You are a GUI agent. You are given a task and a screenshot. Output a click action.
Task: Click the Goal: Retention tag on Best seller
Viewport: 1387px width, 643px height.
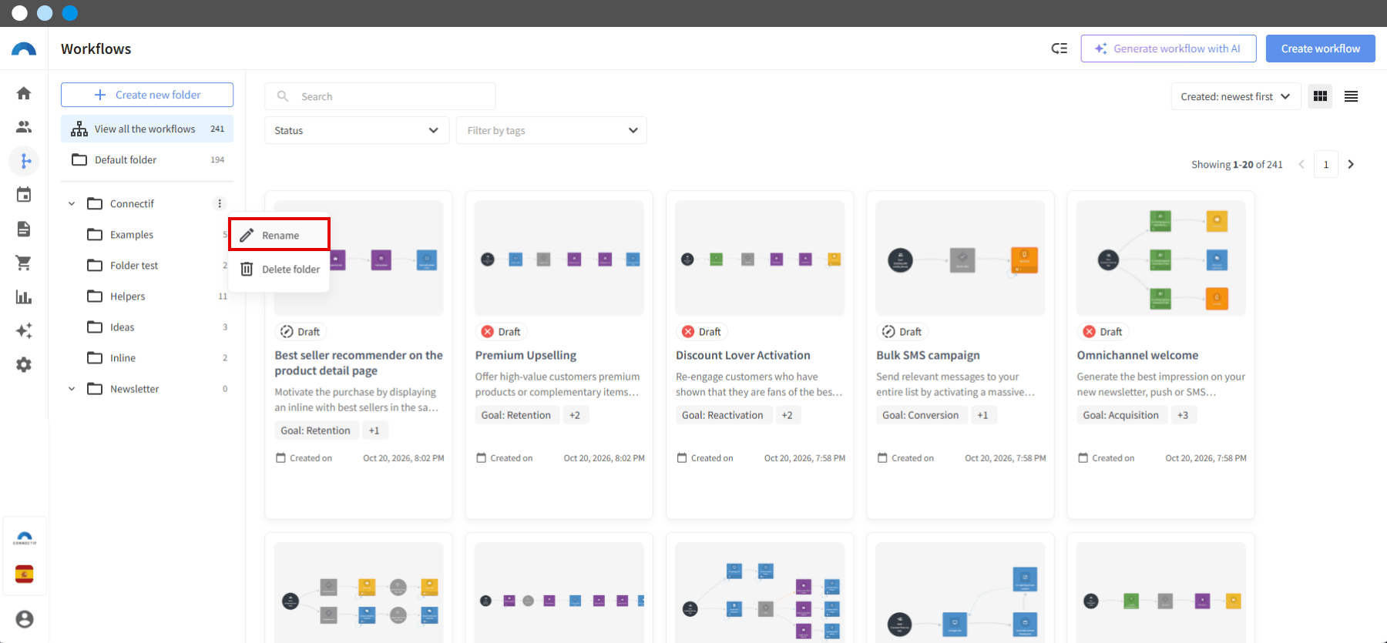tap(316, 430)
